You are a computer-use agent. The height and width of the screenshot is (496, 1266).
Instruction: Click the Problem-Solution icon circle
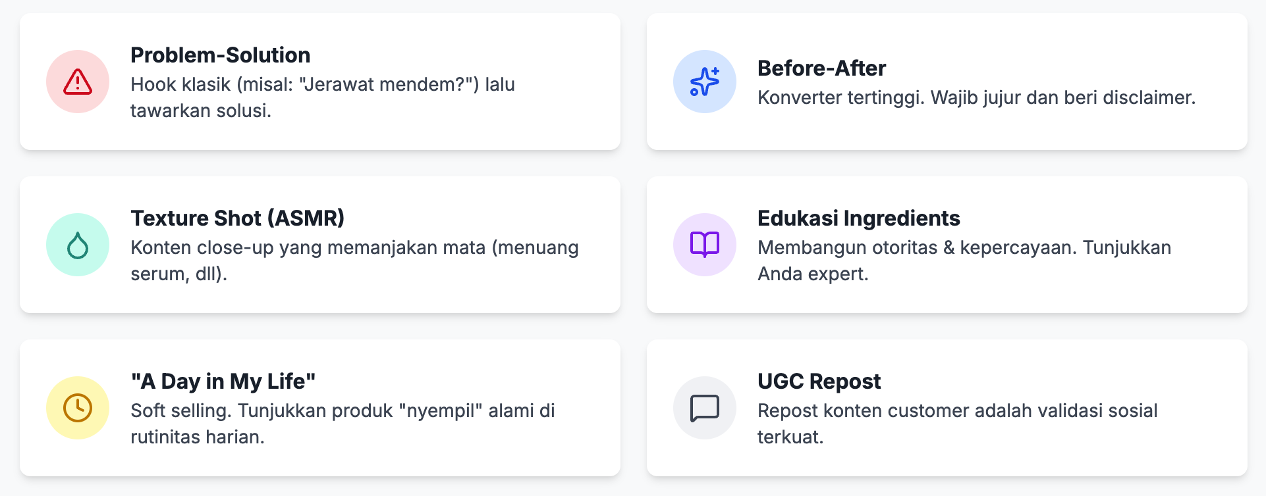(77, 81)
